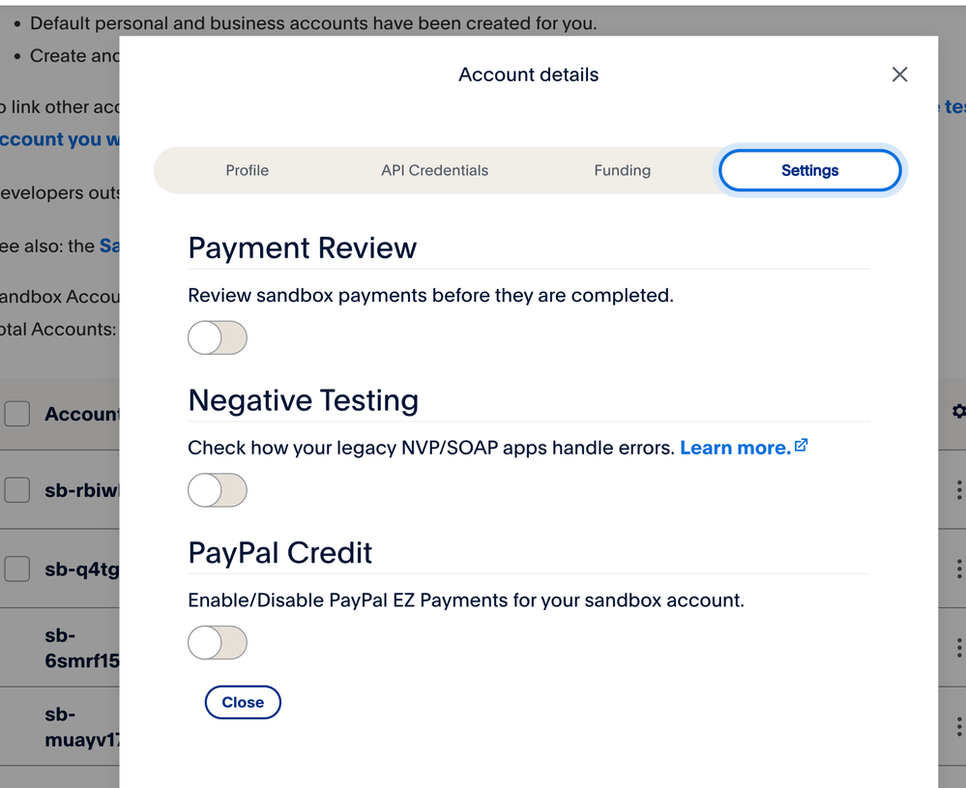Select the Settings tab
This screenshot has width=966, height=788.
tap(809, 171)
